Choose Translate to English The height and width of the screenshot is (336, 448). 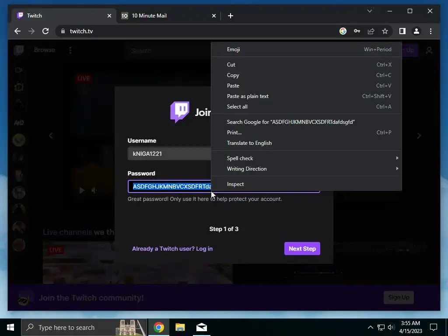306,143
